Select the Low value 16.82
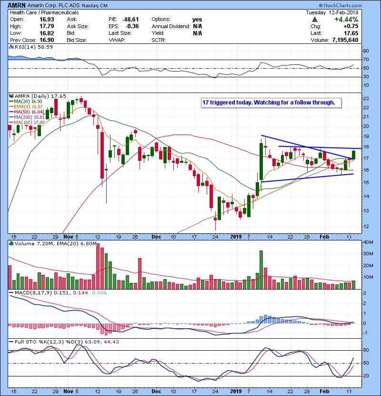This screenshot has width=381, height=396. (47, 33)
